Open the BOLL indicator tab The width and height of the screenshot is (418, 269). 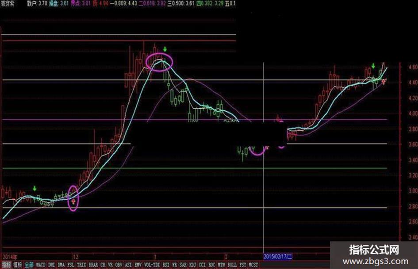[232, 265]
